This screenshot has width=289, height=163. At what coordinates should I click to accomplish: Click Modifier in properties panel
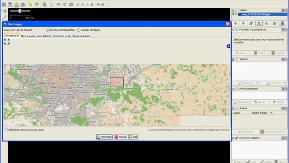[x=259, y=53]
